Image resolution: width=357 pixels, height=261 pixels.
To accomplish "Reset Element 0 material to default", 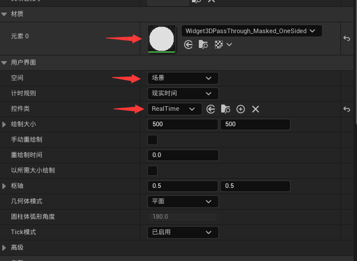I will coord(347,38).
